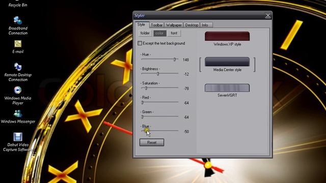Open the Desktop tab
The height and width of the screenshot is (183, 326).
coord(192,25)
